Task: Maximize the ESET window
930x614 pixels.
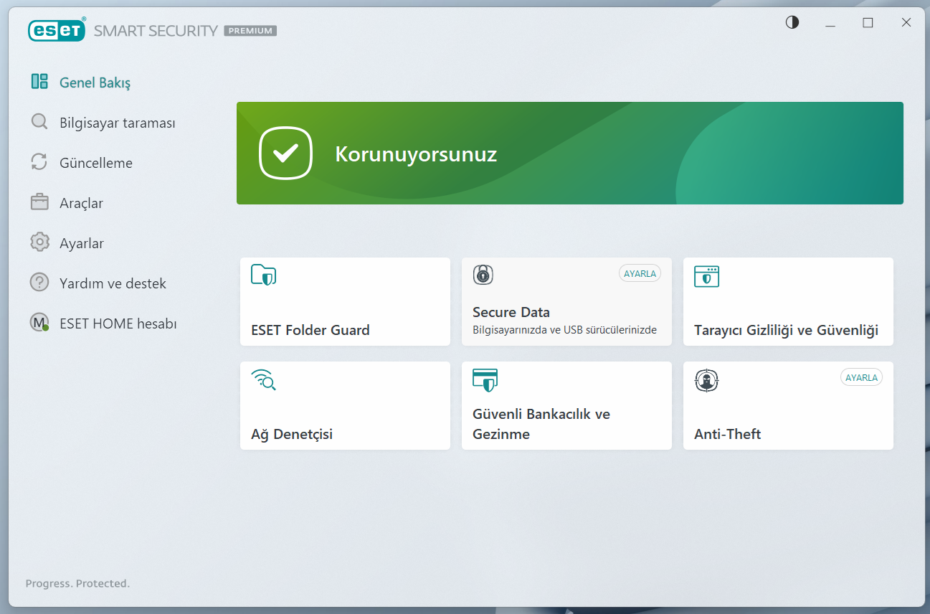Action: point(868,23)
